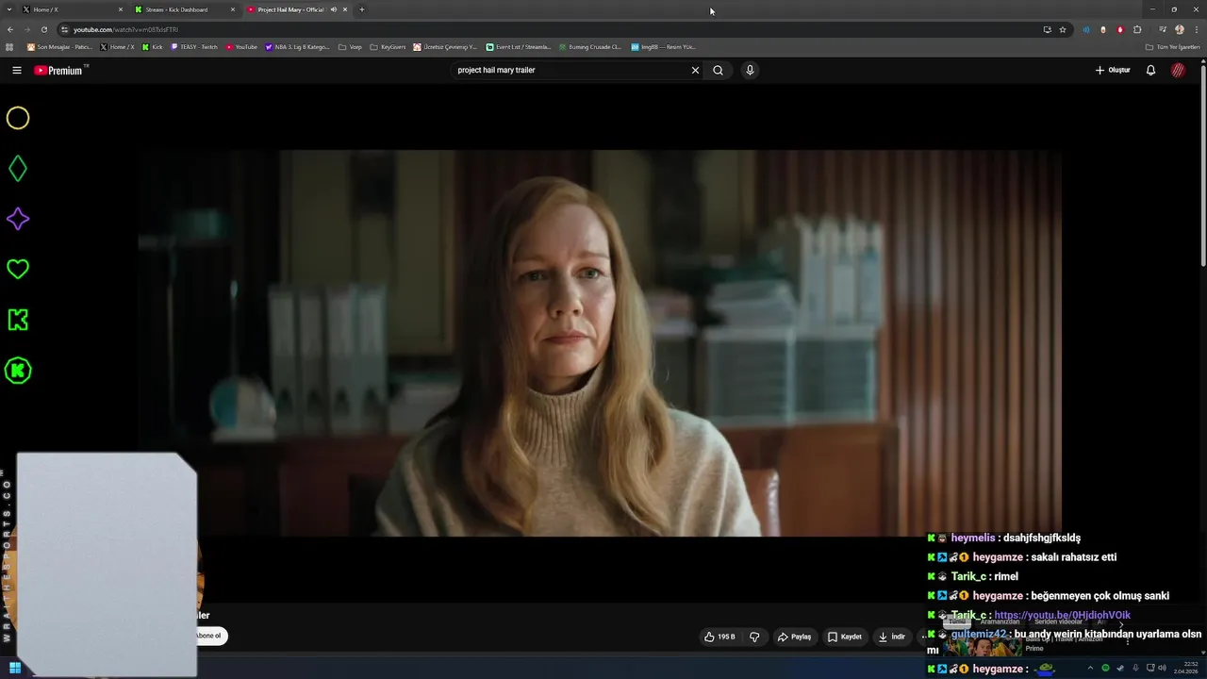
Task: Open the taskbar clock showing 22:52
Action: tap(1186, 668)
